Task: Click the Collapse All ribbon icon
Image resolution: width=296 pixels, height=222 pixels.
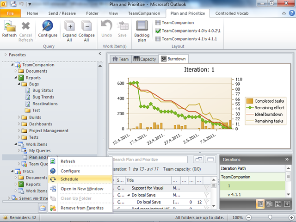Action: coord(86,26)
